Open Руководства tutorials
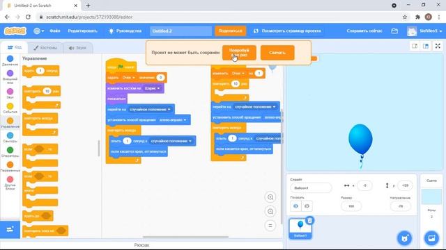Image resolution: width=446 pixels, height=250 pixels. (125, 31)
